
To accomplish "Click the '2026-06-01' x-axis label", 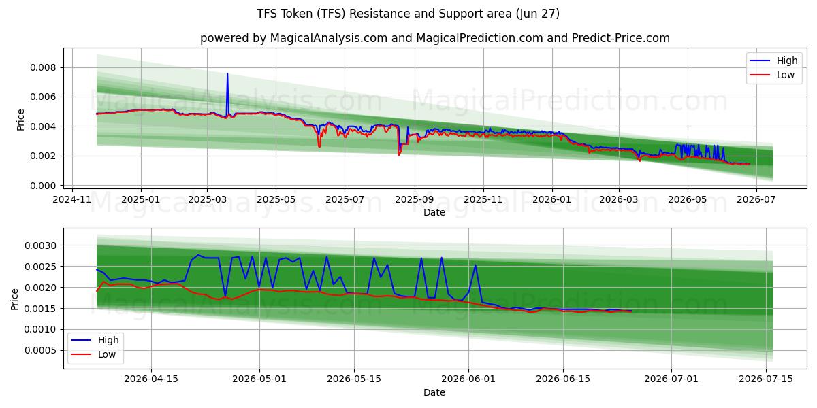I will point(469,380).
